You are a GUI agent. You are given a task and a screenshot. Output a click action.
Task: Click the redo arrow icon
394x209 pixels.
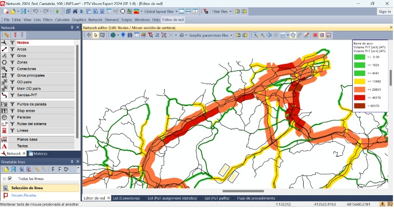click(46, 12)
